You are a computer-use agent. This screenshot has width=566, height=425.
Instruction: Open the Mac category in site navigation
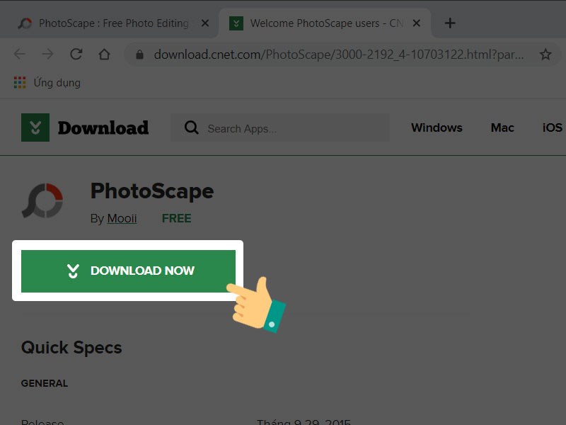[502, 128]
